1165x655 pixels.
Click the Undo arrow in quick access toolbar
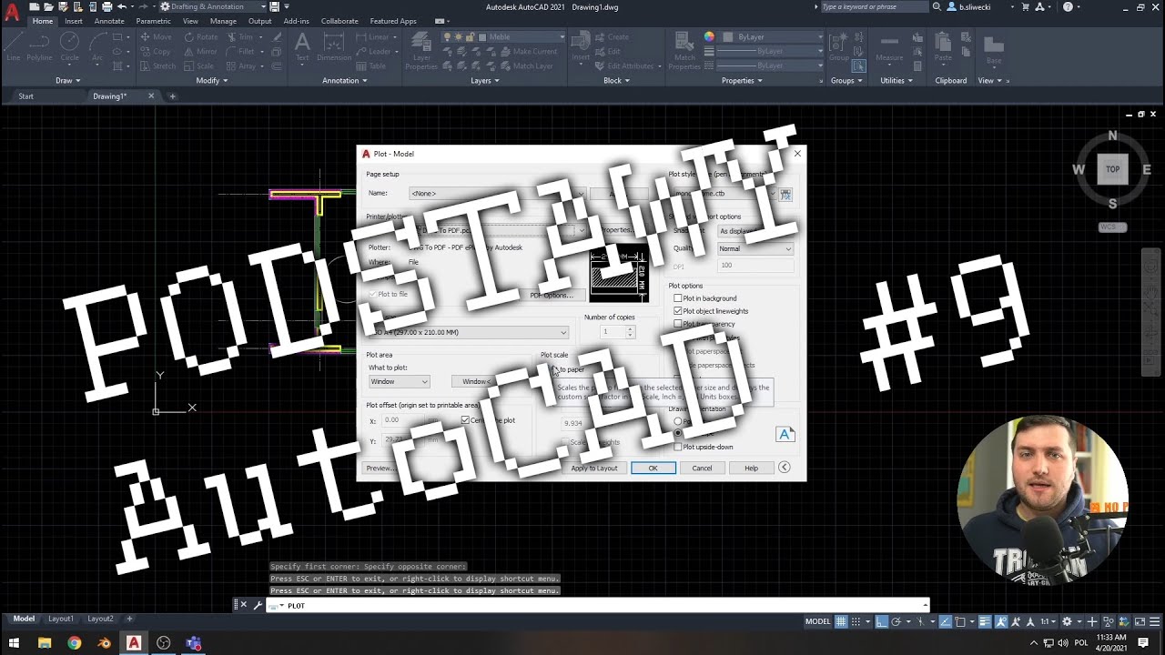click(122, 6)
